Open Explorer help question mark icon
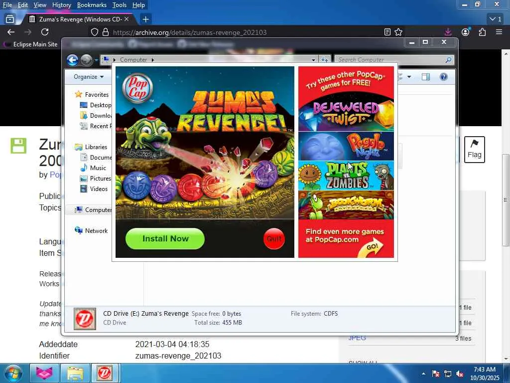 click(444, 77)
